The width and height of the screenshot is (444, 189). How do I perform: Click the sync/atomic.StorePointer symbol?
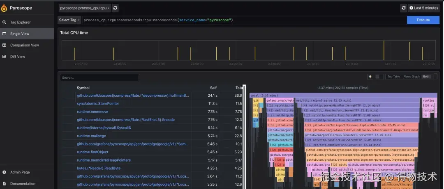98,104
